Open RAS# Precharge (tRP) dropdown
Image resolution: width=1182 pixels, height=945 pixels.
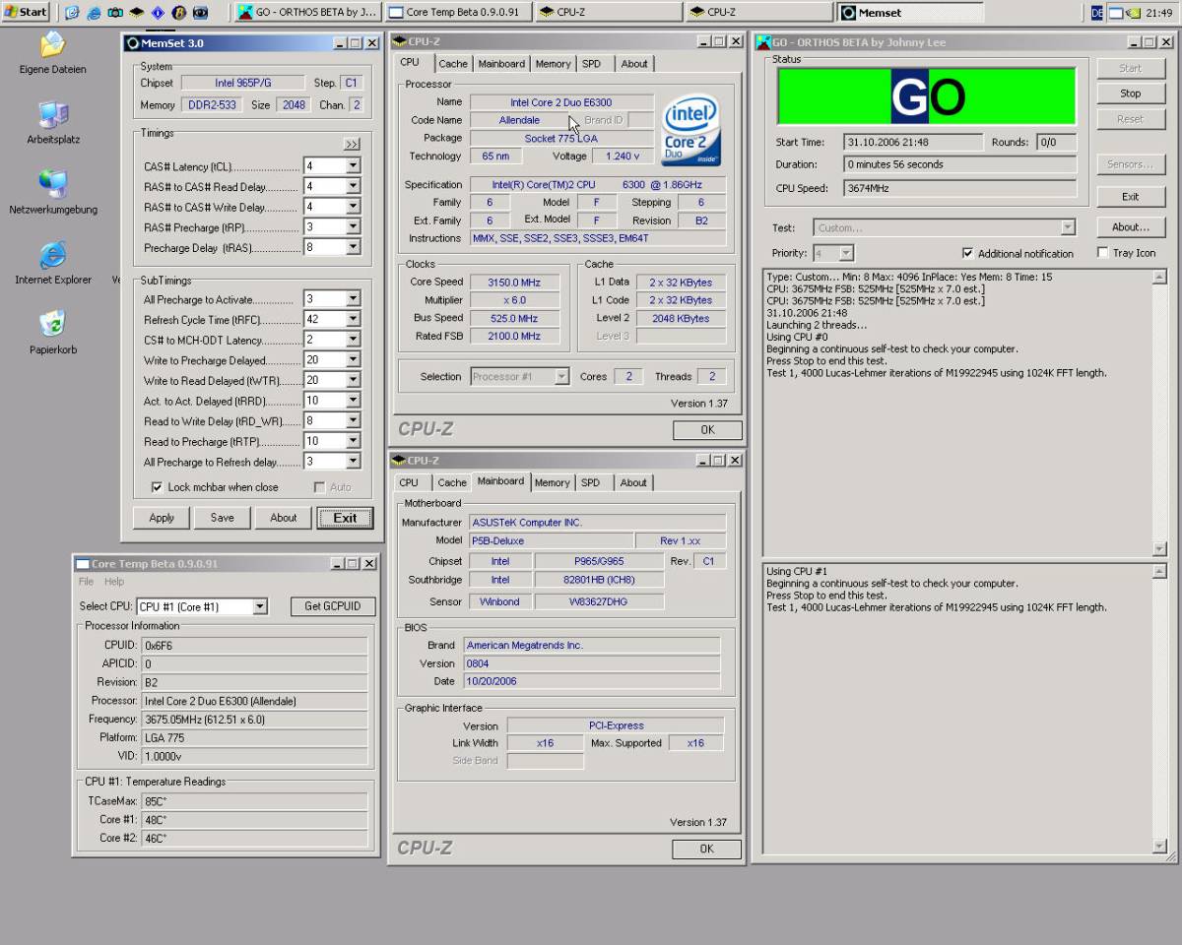click(x=353, y=227)
